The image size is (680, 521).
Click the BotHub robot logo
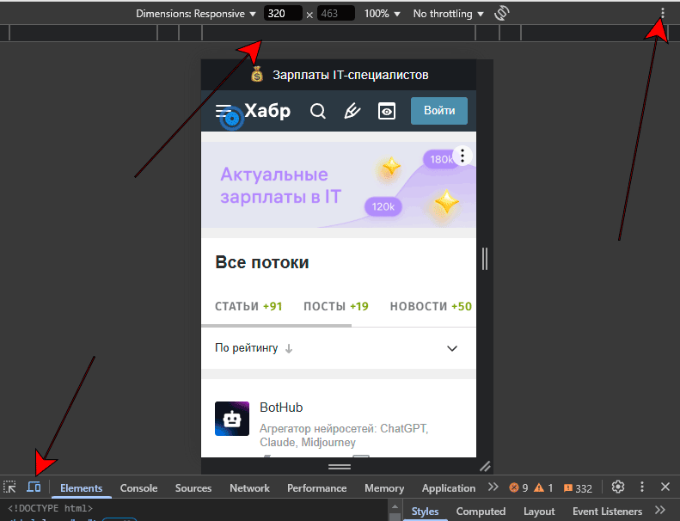click(232, 419)
